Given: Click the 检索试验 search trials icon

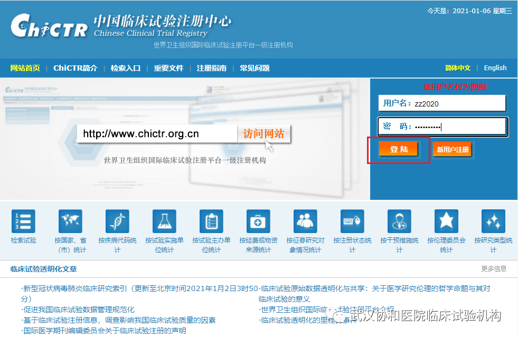Looking at the screenshot, I should click(23, 221).
